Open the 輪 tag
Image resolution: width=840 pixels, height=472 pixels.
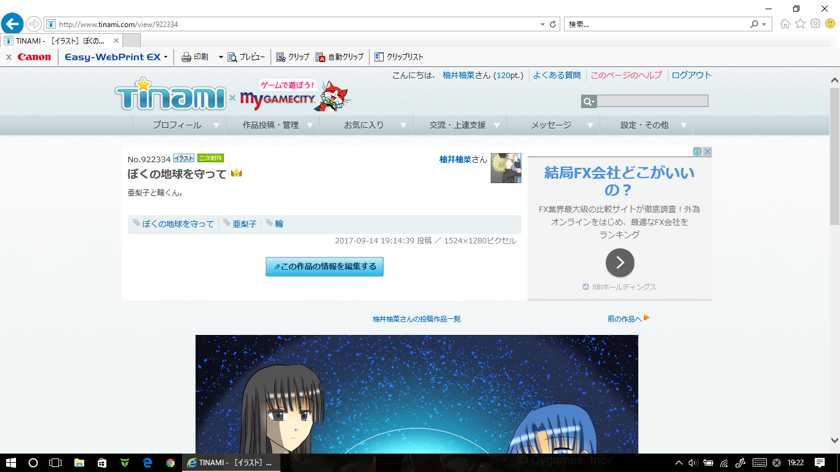(279, 224)
